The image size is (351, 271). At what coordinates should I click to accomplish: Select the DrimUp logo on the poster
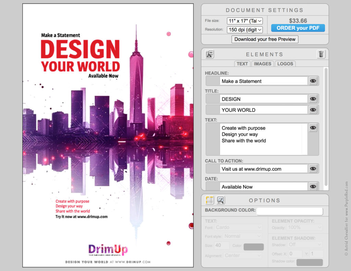108,250
